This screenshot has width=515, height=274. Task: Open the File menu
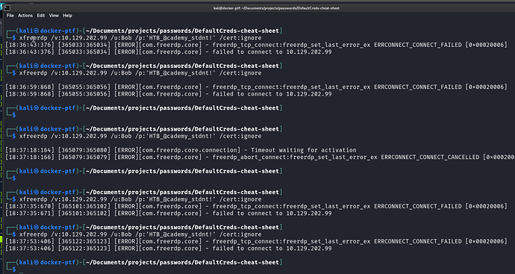[x=10, y=16]
